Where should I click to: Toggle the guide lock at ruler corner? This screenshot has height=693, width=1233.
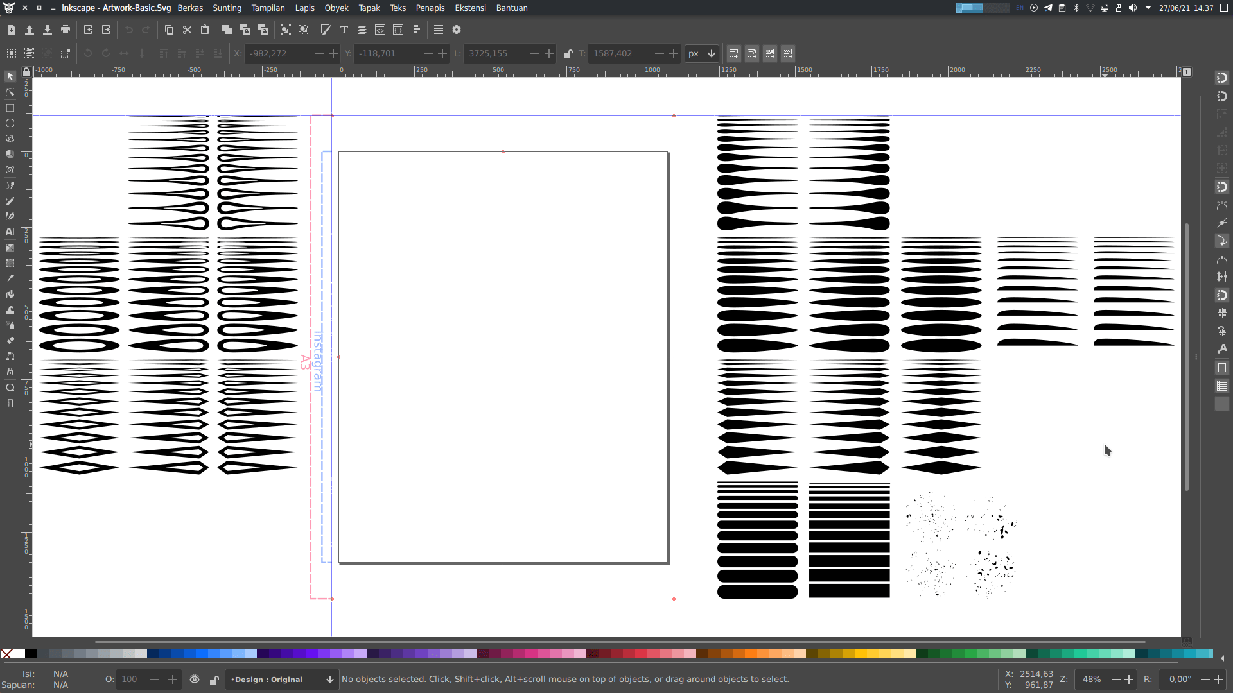[x=26, y=72]
